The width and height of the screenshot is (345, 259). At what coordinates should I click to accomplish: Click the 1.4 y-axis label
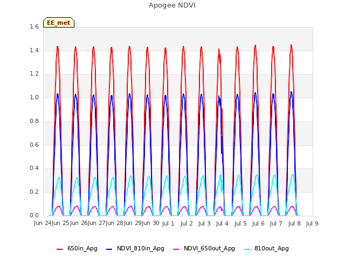coord(34,50)
